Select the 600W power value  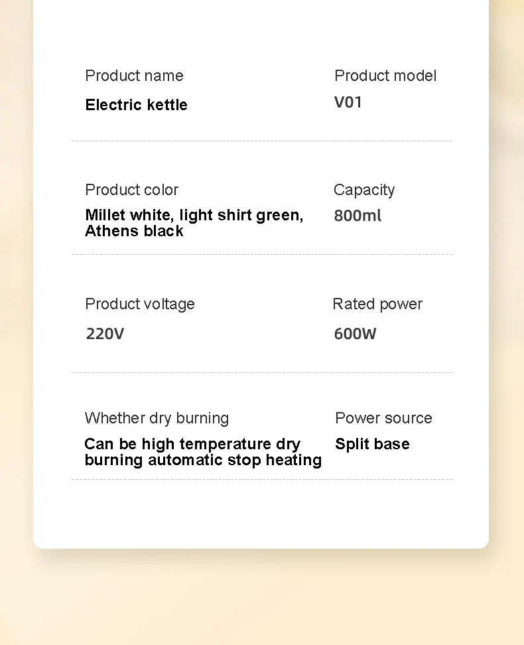(355, 333)
